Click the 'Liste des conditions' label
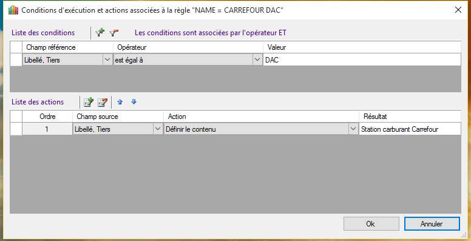Image resolution: width=471 pixels, height=241 pixels. coord(43,33)
